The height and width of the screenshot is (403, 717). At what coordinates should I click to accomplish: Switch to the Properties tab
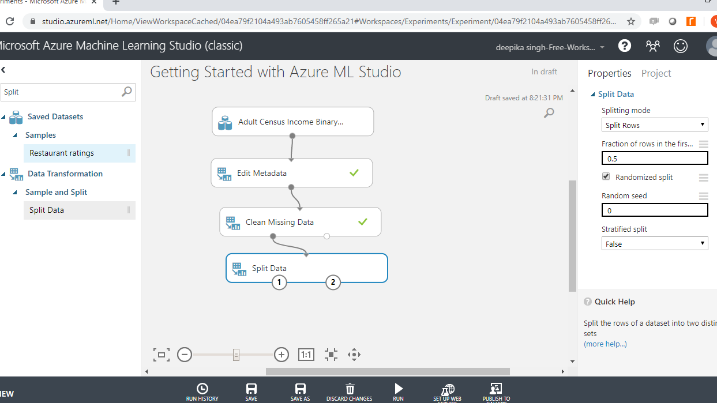[x=610, y=73]
